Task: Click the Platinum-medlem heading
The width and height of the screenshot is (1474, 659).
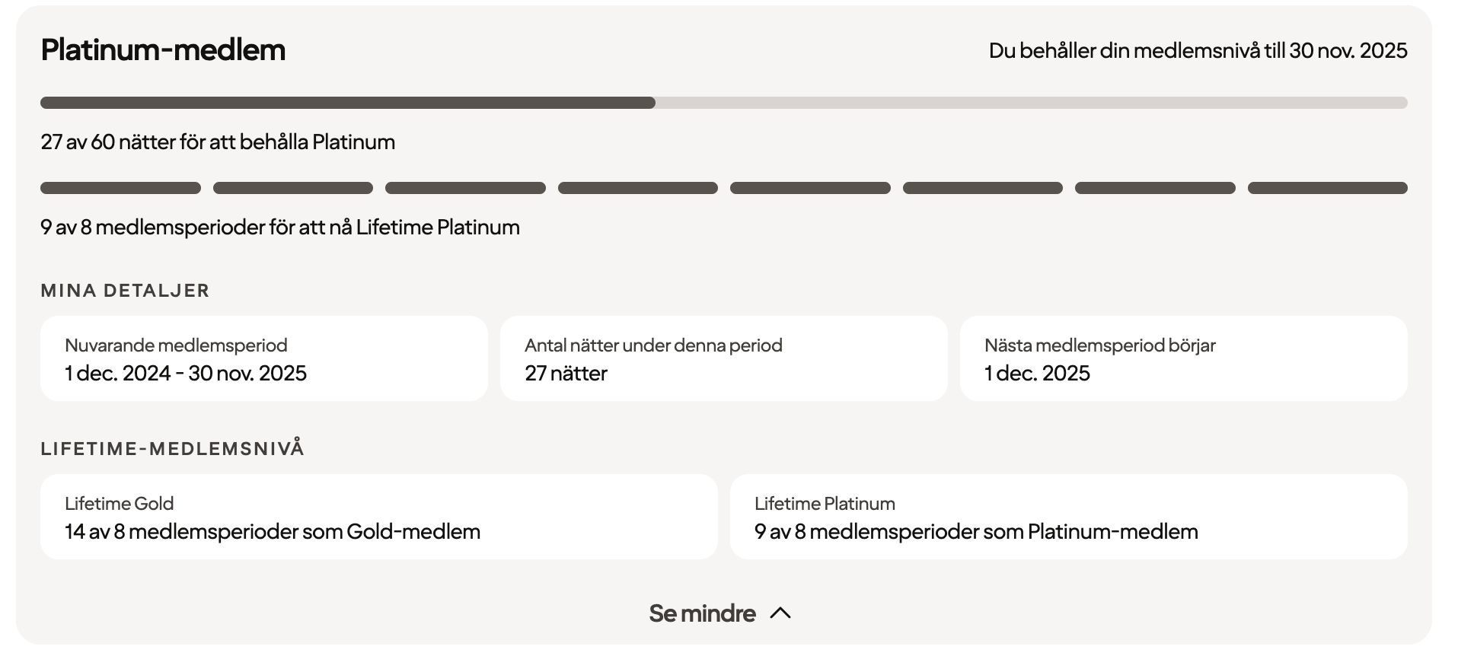Action: tap(163, 50)
